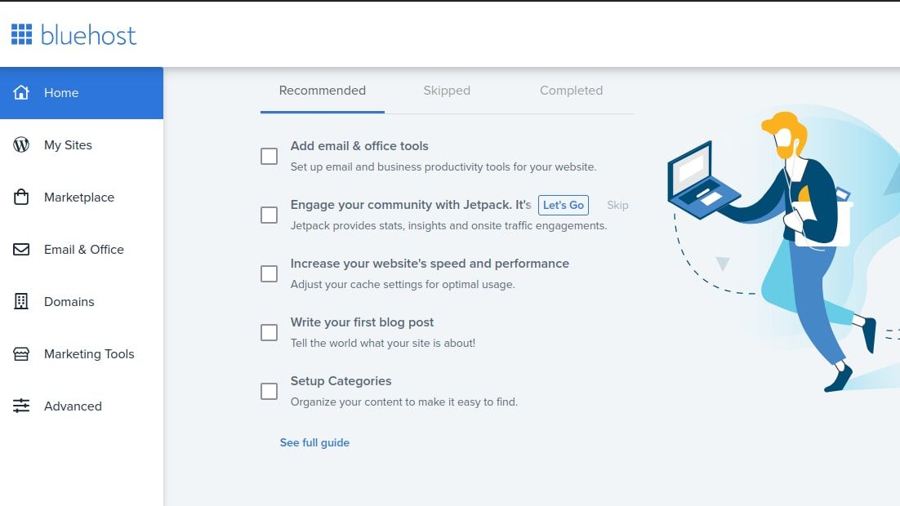This screenshot has width=900, height=506.
Task: Click the Let's Go button for Jetpack
Action: click(563, 205)
